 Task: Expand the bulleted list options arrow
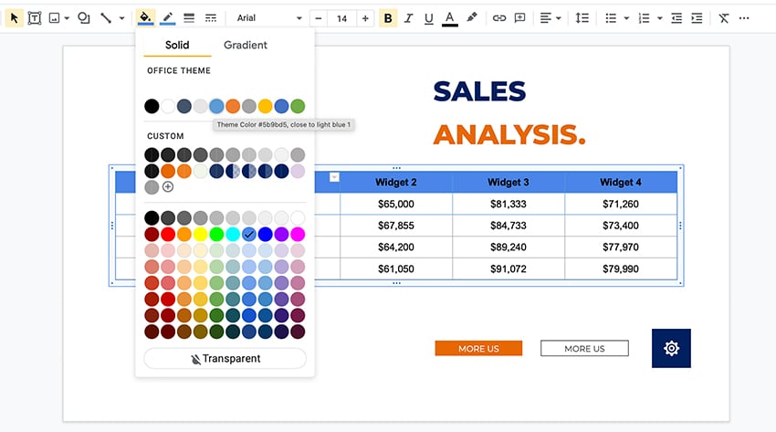click(x=626, y=17)
